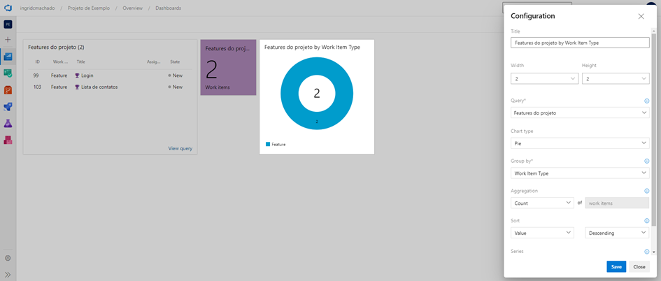Go to Projeto de Exemplo breadcrumb
The image size is (661, 281).
pos(88,8)
